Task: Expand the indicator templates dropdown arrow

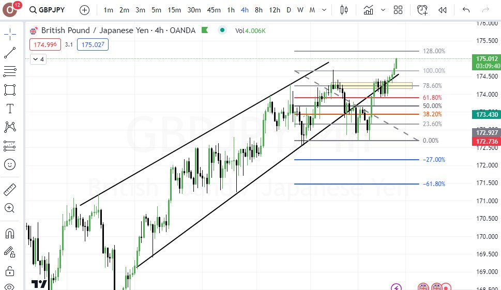Action: [x=383, y=10]
